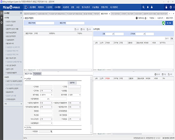Click the 통합고객번호 input field
This screenshot has height=140, width=175.
45,23
